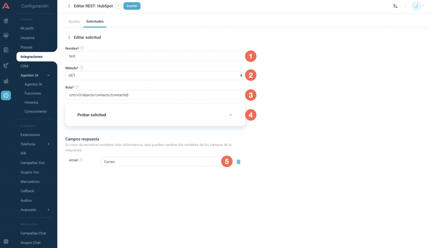Open CRM in the sidebar
The height and width of the screenshot is (248, 433).
tap(24, 66)
